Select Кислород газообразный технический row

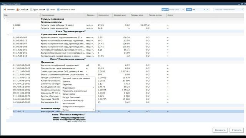(128, 65)
